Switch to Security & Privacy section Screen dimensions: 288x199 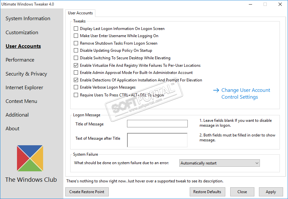(26, 74)
